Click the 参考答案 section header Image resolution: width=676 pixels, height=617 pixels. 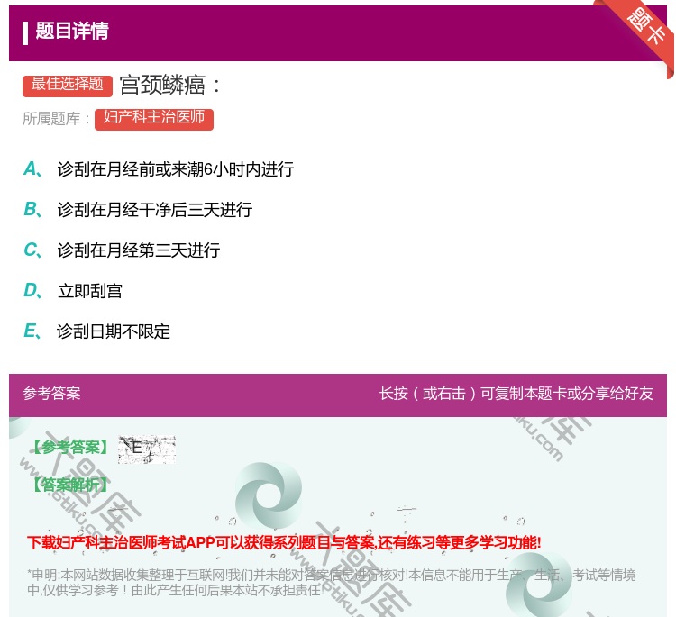(x=51, y=394)
